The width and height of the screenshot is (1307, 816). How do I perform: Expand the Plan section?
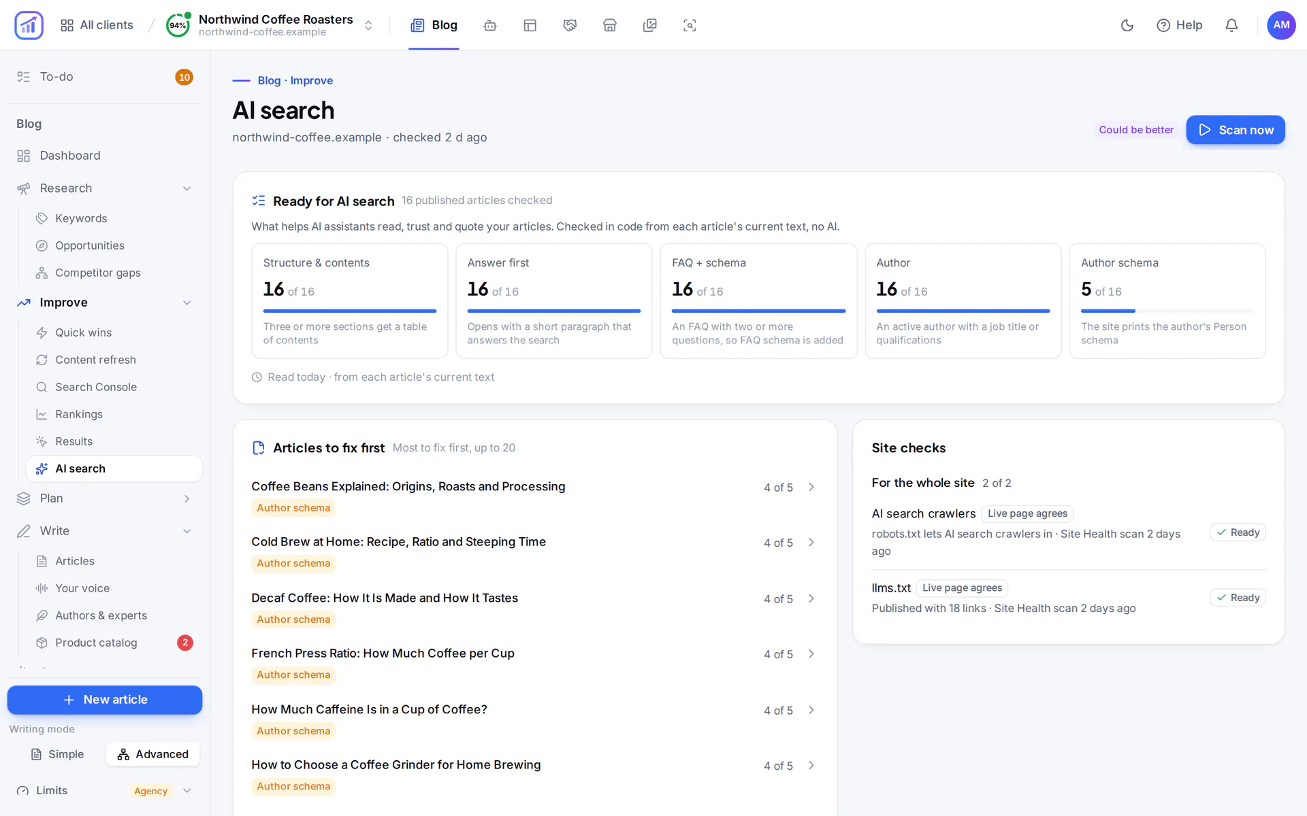[187, 498]
